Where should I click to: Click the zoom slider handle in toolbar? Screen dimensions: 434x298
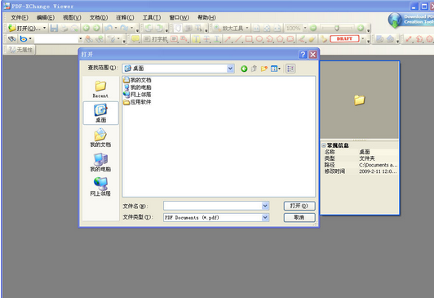[337, 28]
